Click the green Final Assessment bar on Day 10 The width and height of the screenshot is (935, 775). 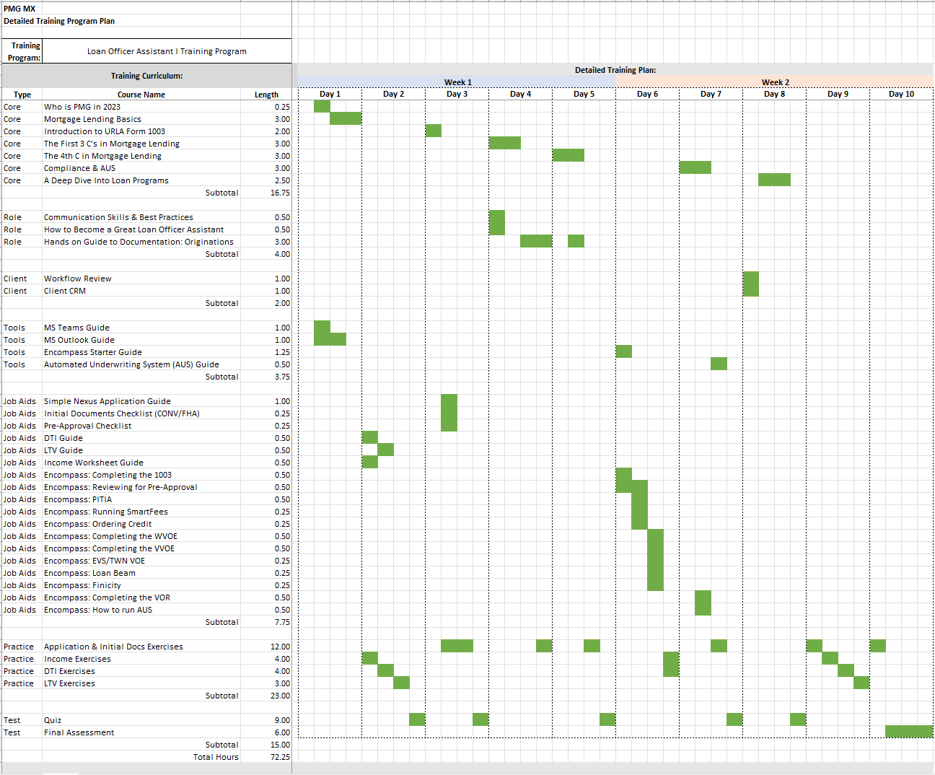point(909,732)
